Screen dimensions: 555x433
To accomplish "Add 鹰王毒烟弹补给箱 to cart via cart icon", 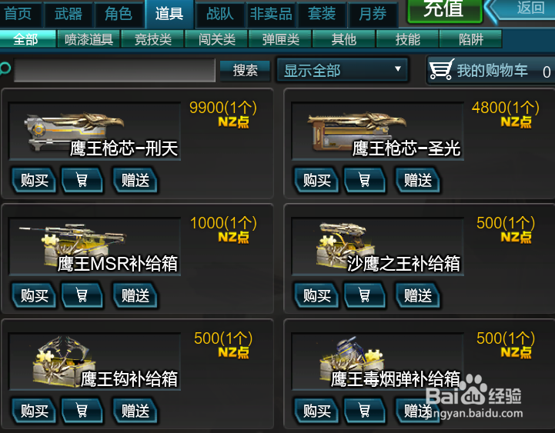I will (365, 411).
